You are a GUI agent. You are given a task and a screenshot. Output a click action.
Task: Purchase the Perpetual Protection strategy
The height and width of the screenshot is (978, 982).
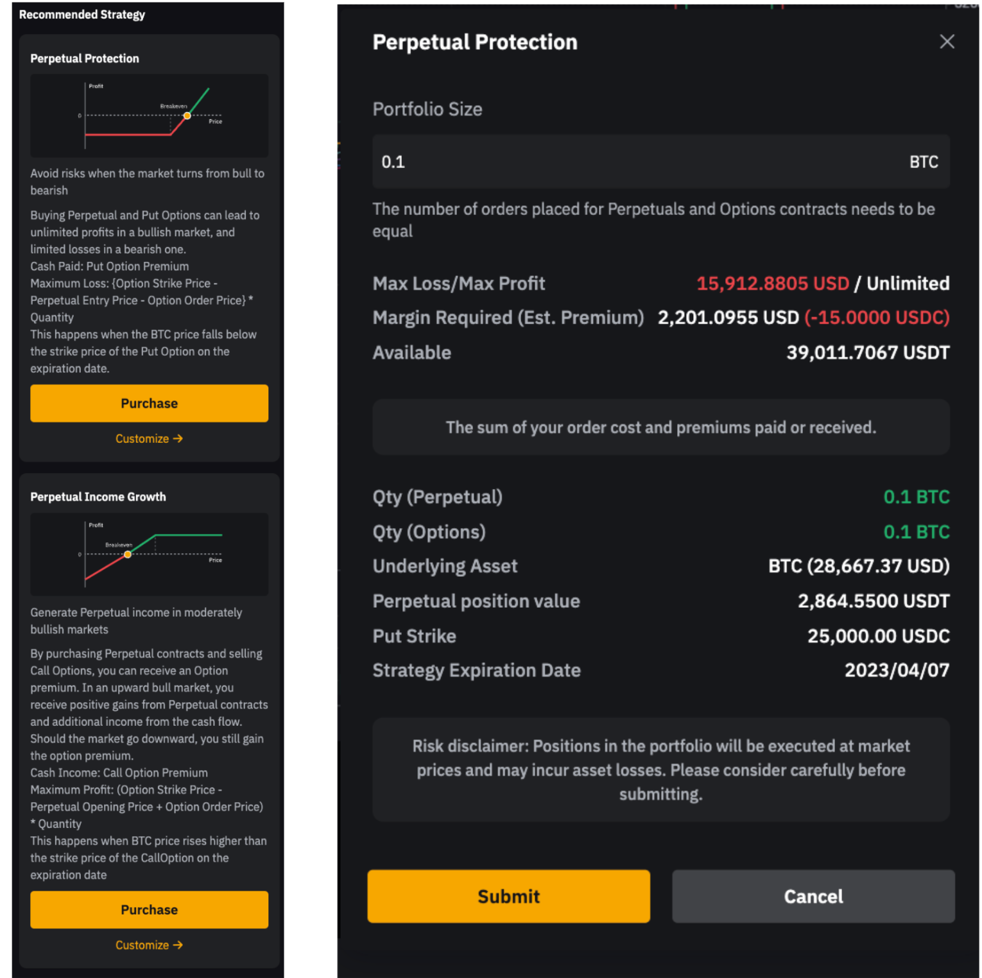coord(149,403)
